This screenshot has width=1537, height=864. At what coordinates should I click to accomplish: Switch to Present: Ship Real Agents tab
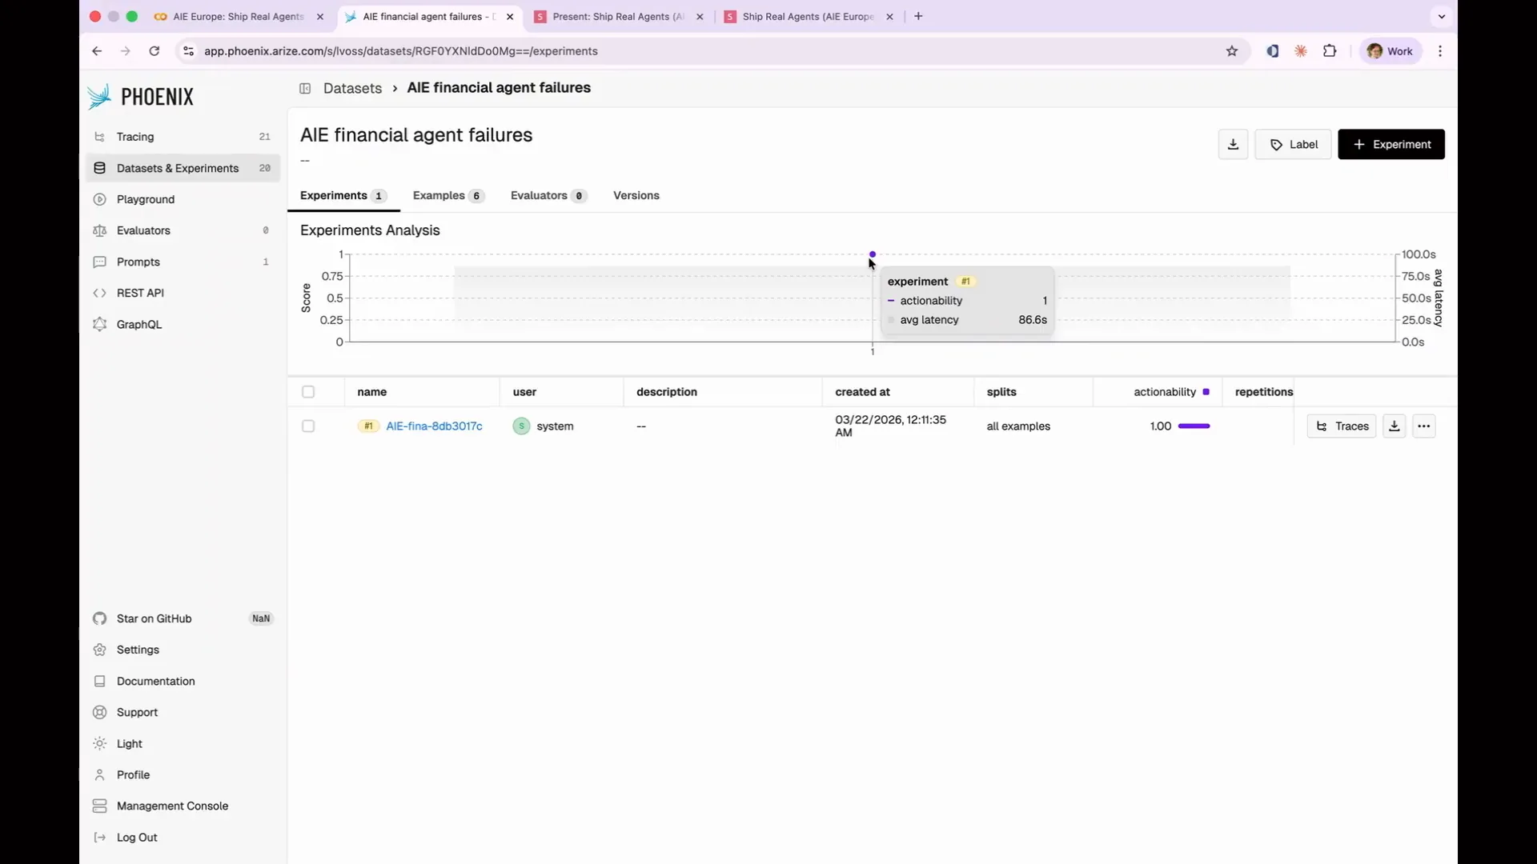point(618,16)
